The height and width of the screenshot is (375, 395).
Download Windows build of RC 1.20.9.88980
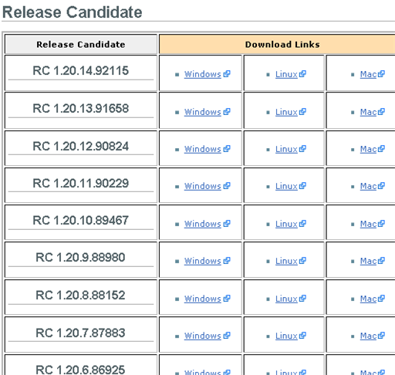202,261
